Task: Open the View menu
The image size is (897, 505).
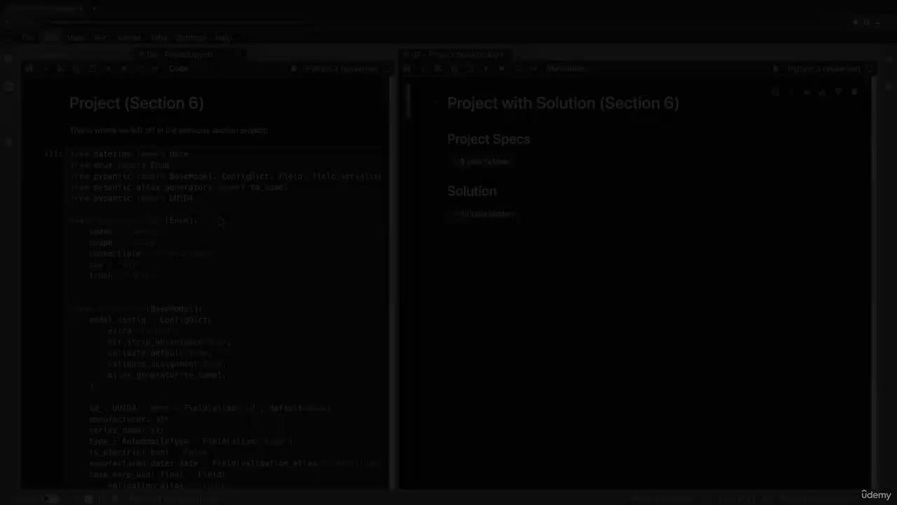Action: [x=76, y=37]
